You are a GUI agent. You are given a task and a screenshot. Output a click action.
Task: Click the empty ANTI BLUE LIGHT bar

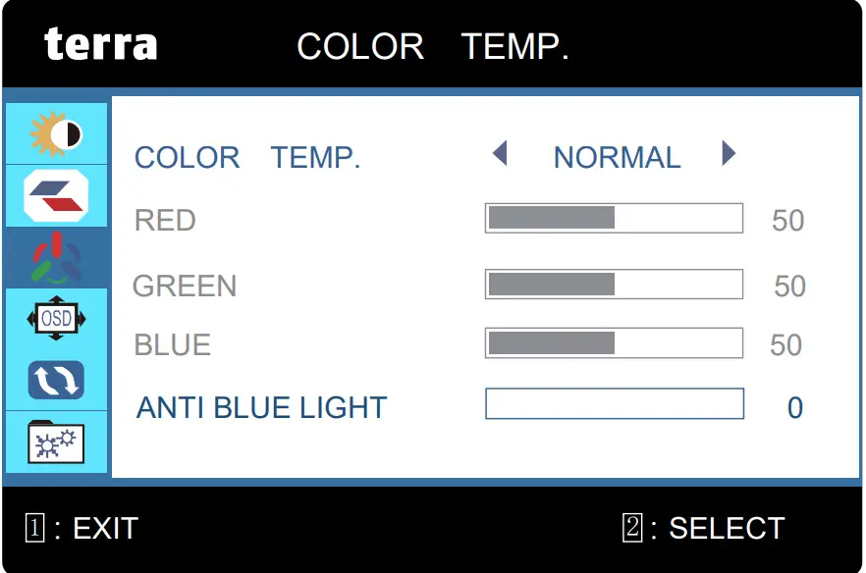(614, 404)
